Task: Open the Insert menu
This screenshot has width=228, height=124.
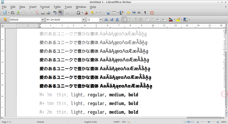Action: pos(32,7)
